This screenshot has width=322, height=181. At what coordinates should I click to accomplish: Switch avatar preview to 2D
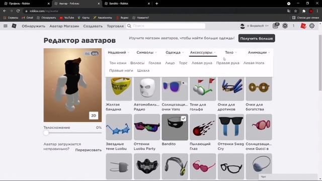[x=94, y=116]
